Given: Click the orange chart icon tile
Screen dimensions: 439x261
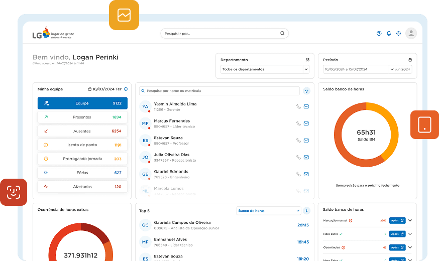Looking at the screenshot, I should [x=124, y=15].
